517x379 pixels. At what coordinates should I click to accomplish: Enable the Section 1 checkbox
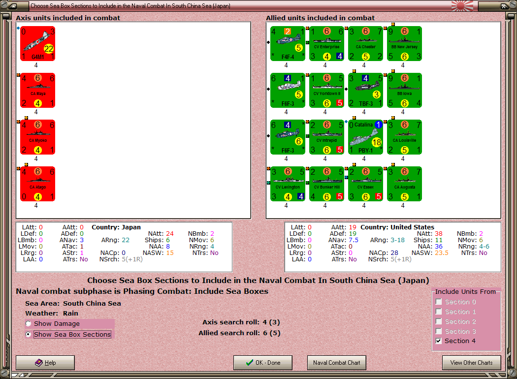pos(439,312)
